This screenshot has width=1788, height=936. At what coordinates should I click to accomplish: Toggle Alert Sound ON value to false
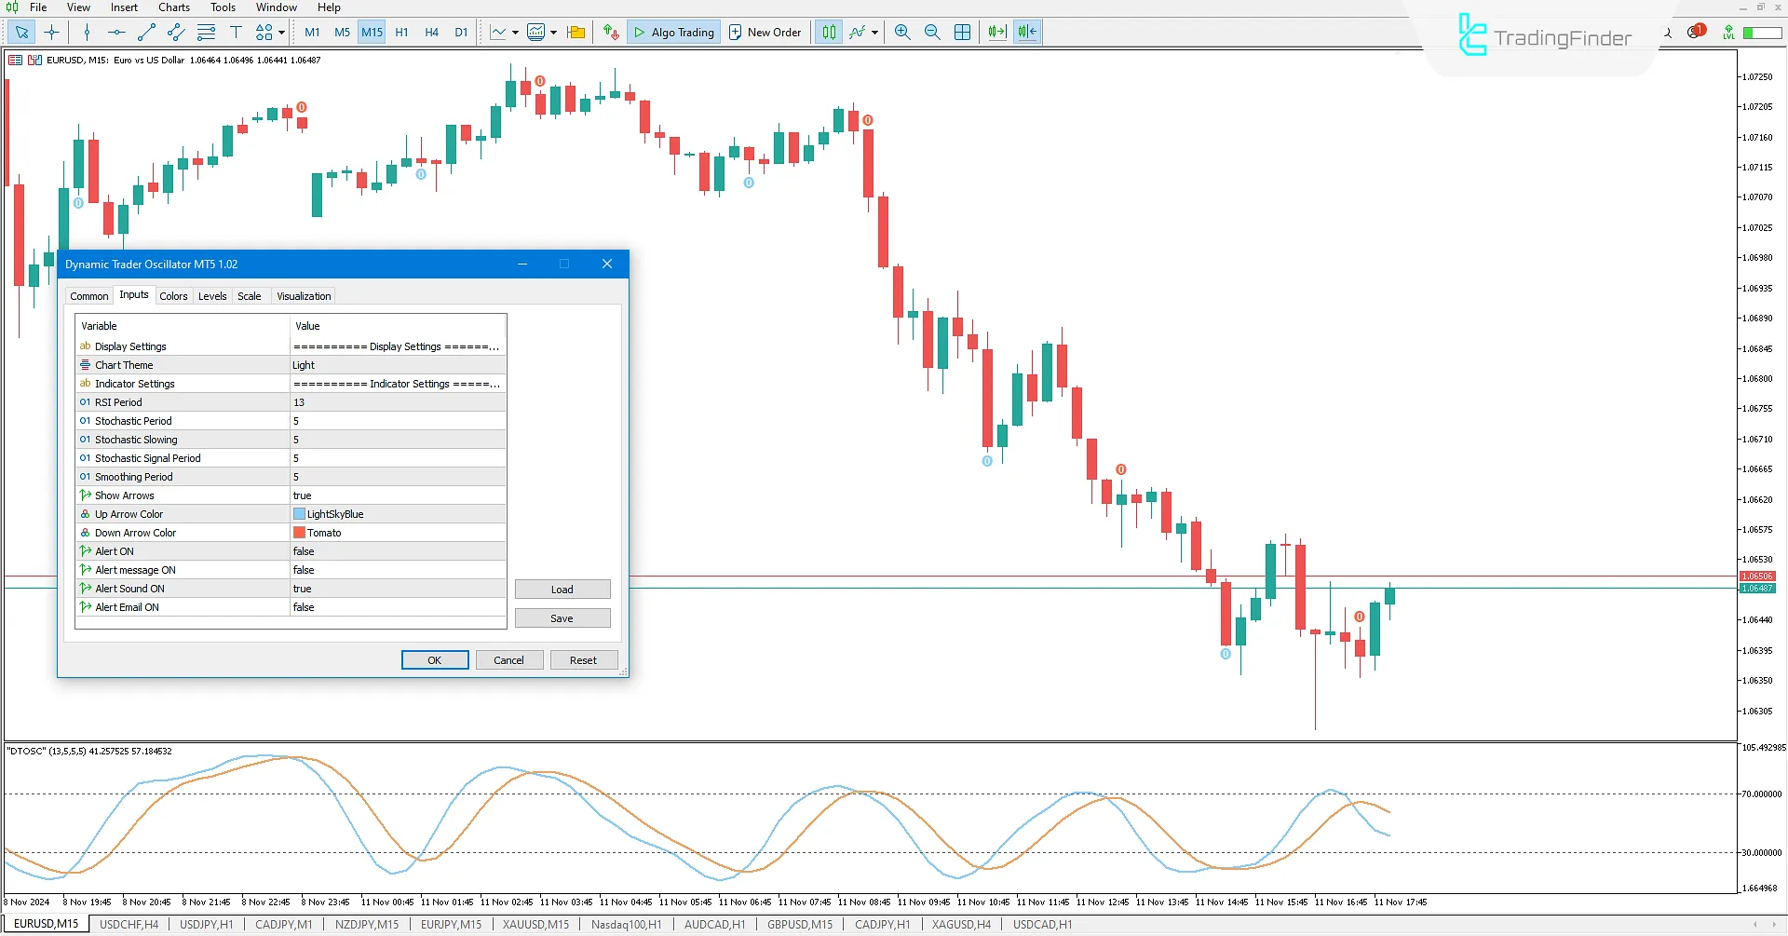click(x=398, y=588)
